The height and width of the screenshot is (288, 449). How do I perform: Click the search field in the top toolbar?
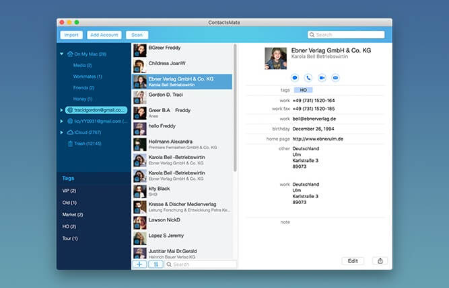coord(345,35)
